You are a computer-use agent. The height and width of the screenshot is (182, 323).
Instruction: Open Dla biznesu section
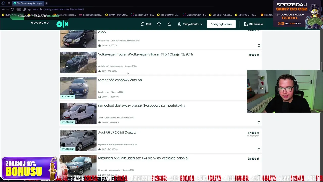(254, 24)
